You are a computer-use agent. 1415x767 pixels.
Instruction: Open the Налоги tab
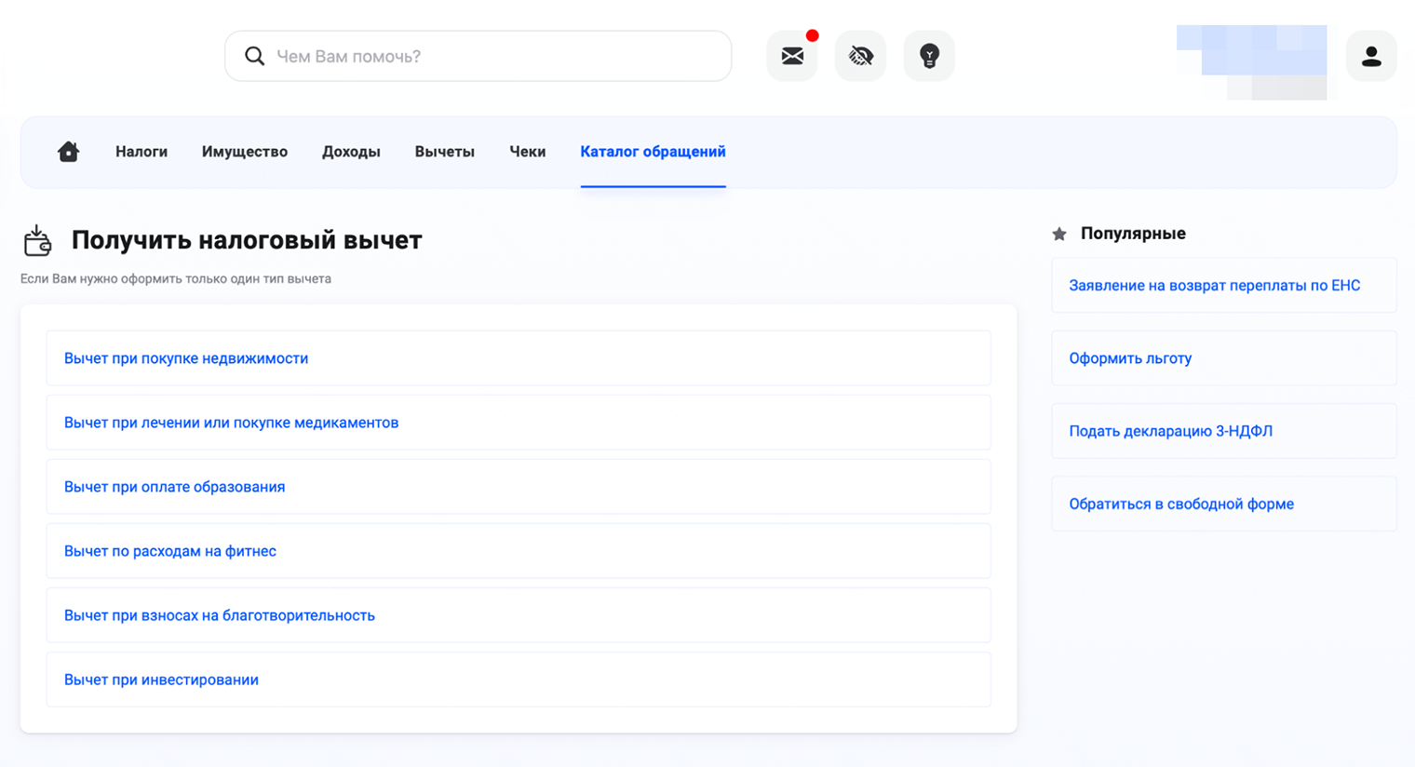(141, 152)
